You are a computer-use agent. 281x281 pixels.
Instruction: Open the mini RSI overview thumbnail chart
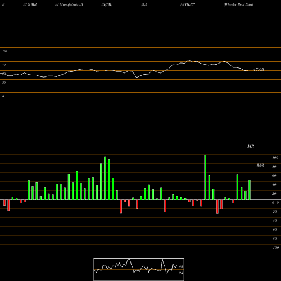[139, 269]
